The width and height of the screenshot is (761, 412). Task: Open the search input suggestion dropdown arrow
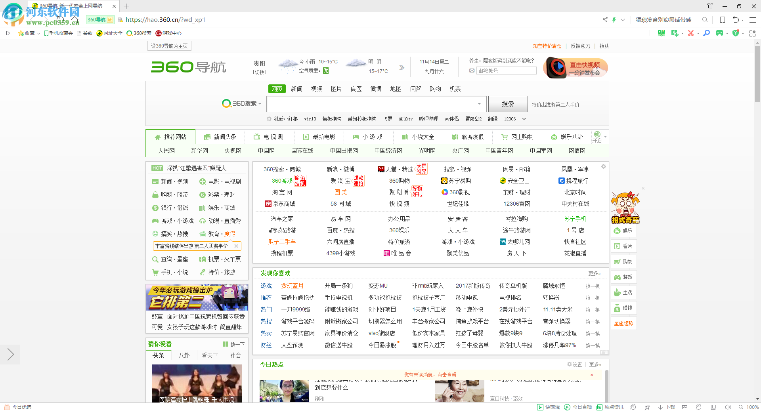pos(479,104)
